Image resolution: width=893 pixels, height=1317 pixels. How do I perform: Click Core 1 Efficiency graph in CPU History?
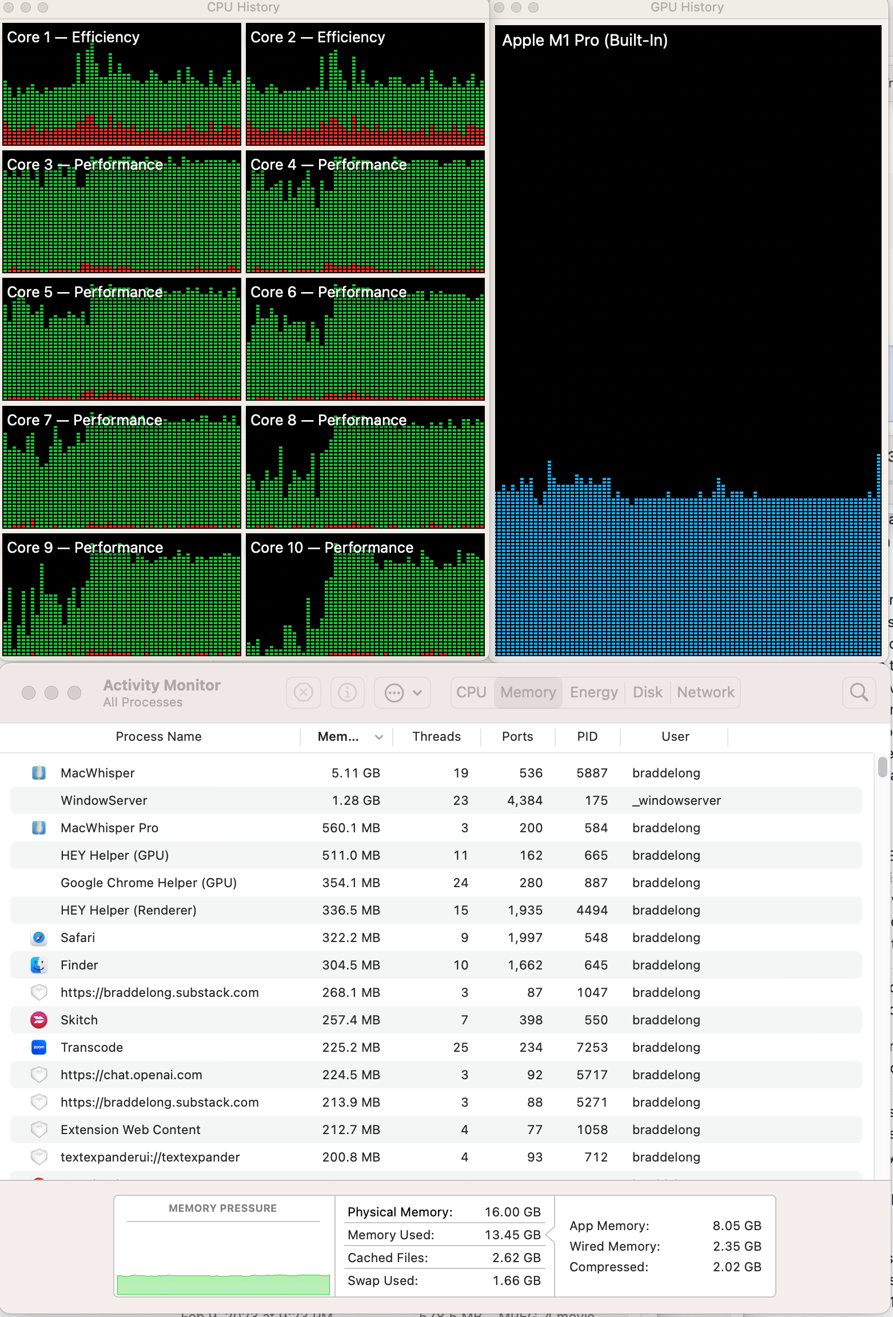pyautogui.click(x=122, y=85)
